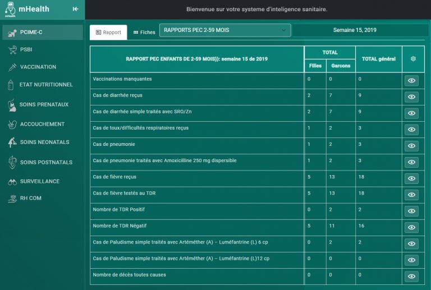Switch to the Fiches tab
The height and width of the screenshot is (290, 431).
click(x=144, y=33)
